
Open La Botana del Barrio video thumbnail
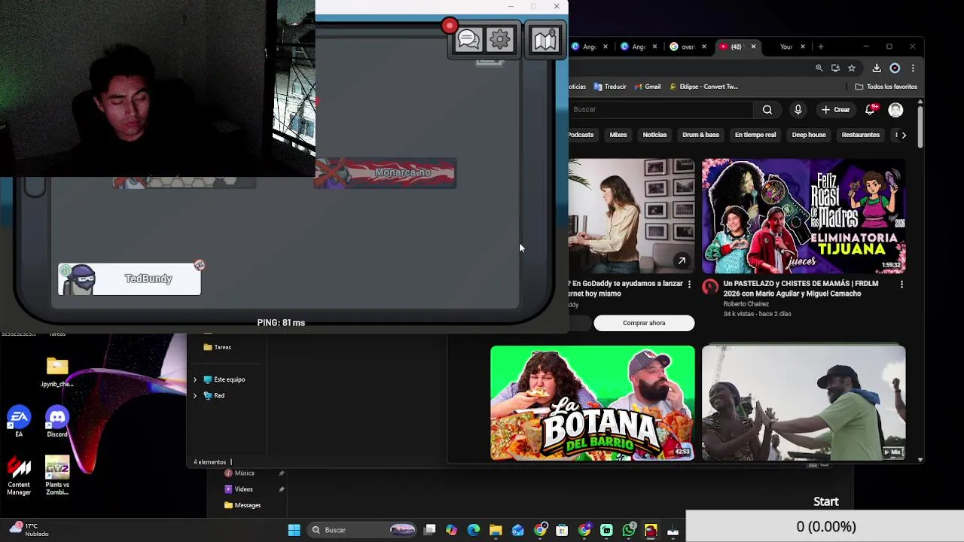[x=593, y=403]
